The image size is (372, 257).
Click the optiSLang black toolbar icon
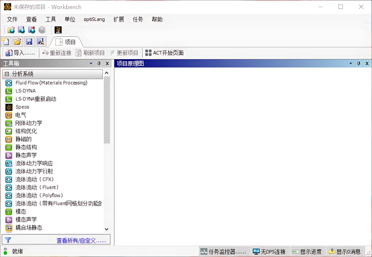(58, 30)
